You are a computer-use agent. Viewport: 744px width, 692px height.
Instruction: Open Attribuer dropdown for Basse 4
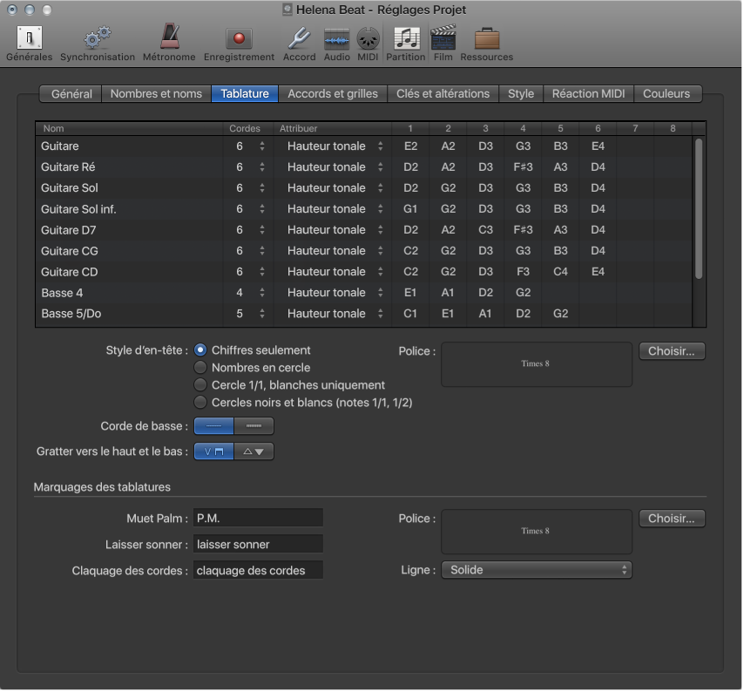tap(334, 292)
